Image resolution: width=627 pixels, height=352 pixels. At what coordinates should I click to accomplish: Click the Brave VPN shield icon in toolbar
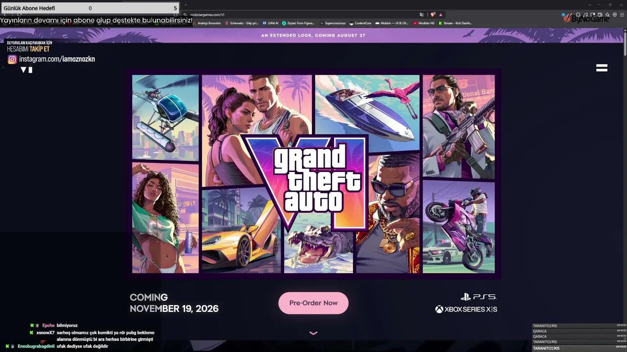pyautogui.click(x=615, y=15)
